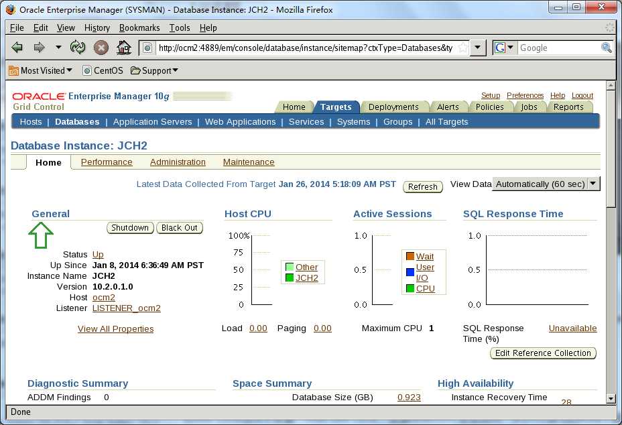Open the Edit menu

pyautogui.click(x=40, y=27)
